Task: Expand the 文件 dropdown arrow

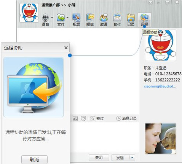Action: [x=67, y=18]
